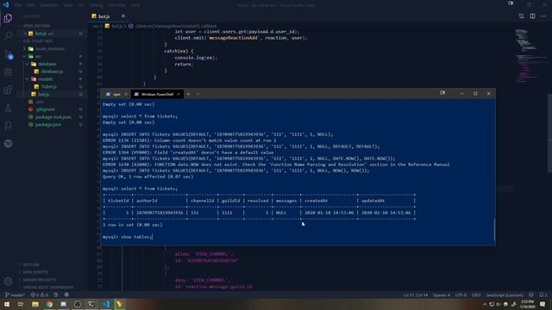Open the View menu
This screenshot has width=552, height=310.
click(x=68, y=5)
